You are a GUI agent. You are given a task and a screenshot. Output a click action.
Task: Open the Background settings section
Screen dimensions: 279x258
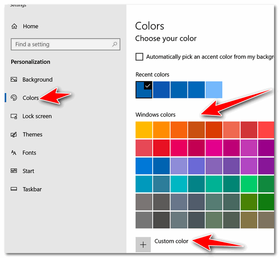[37, 80]
